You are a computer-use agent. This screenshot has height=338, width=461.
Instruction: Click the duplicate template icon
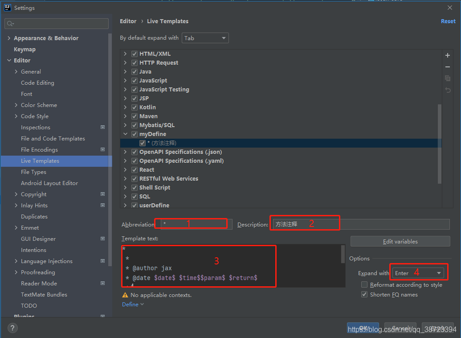[x=448, y=78]
